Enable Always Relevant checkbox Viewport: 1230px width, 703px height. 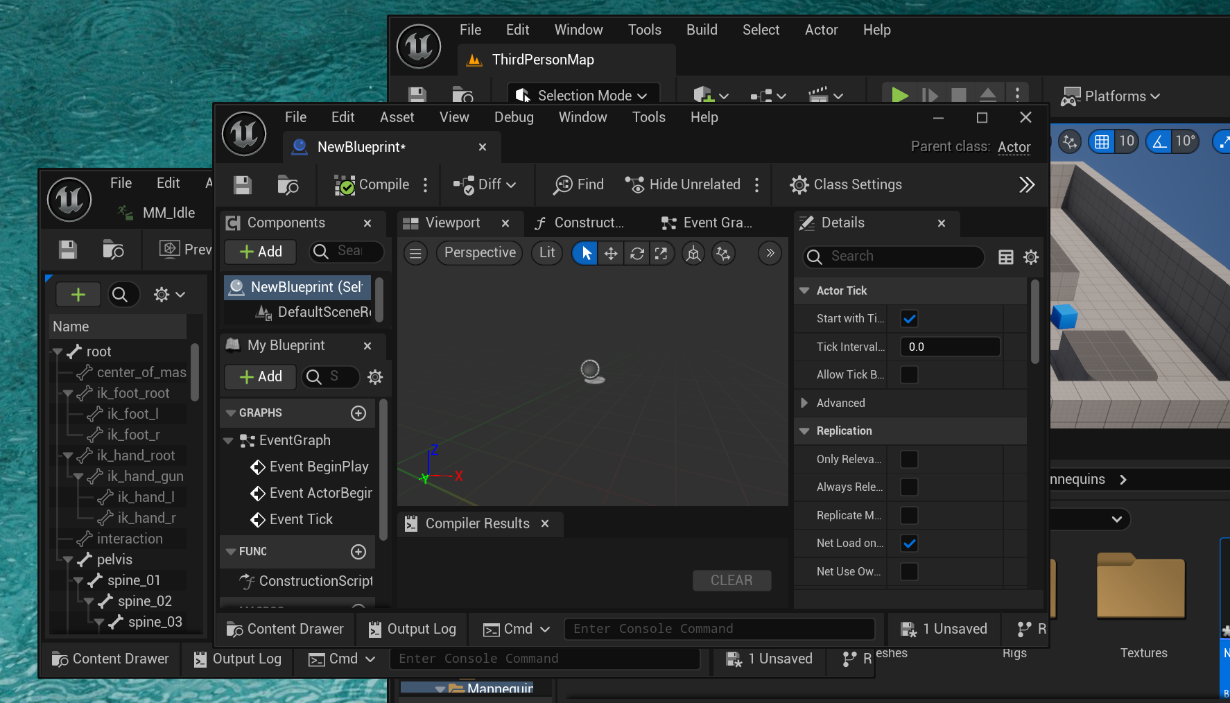(x=909, y=487)
